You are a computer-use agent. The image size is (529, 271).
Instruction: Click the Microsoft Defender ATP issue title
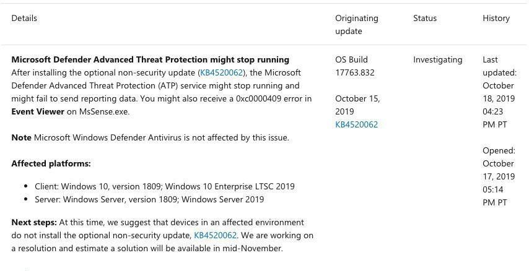point(150,59)
